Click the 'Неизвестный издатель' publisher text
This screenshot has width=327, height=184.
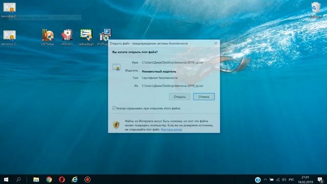pos(159,72)
